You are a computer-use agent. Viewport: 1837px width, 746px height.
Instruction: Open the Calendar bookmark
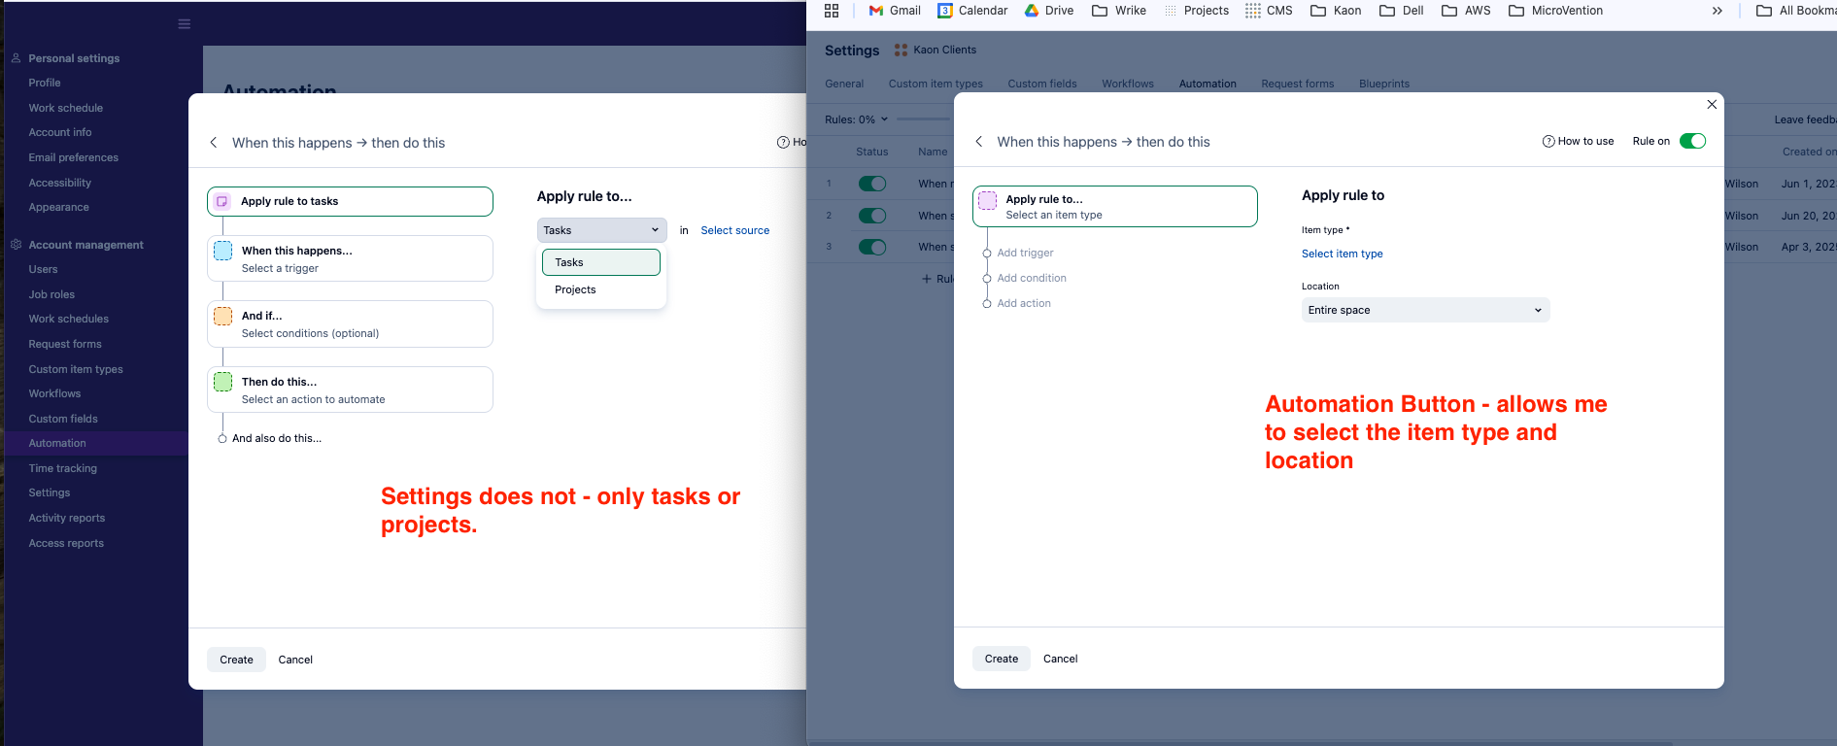coord(972,11)
